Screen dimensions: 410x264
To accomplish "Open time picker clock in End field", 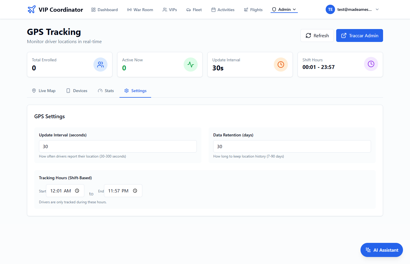I will [135, 191].
